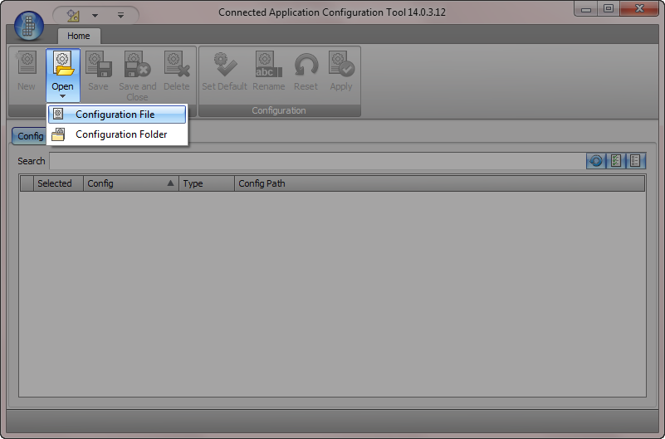Click the Set Default icon
The image size is (665, 439).
[225, 64]
